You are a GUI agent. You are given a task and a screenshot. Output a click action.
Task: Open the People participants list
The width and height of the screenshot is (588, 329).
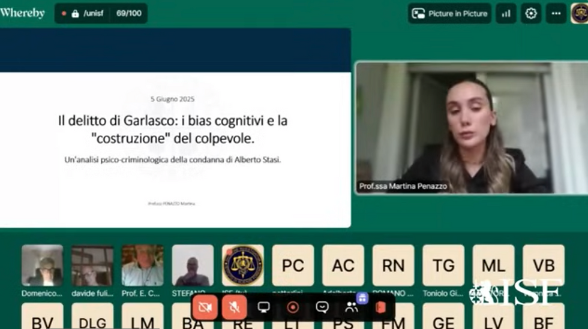point(351,308)
